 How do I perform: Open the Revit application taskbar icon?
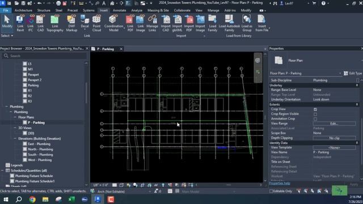pos(98,199)
